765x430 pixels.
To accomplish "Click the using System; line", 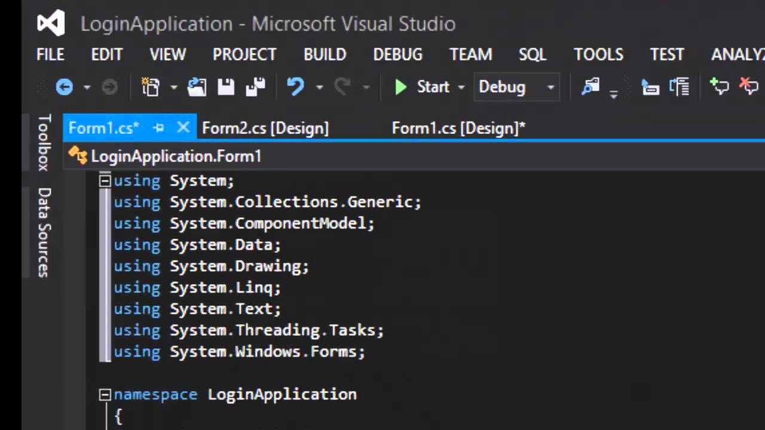I will pos(174,180).
